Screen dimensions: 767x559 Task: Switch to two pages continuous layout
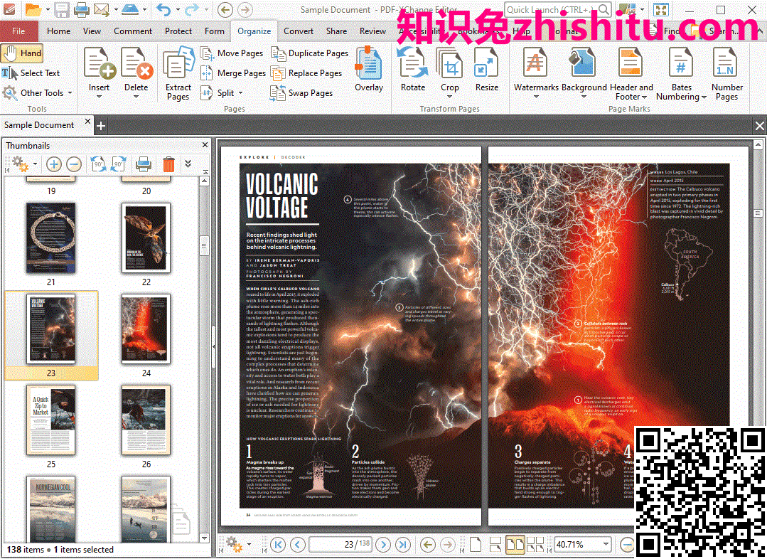coord(535,544)
